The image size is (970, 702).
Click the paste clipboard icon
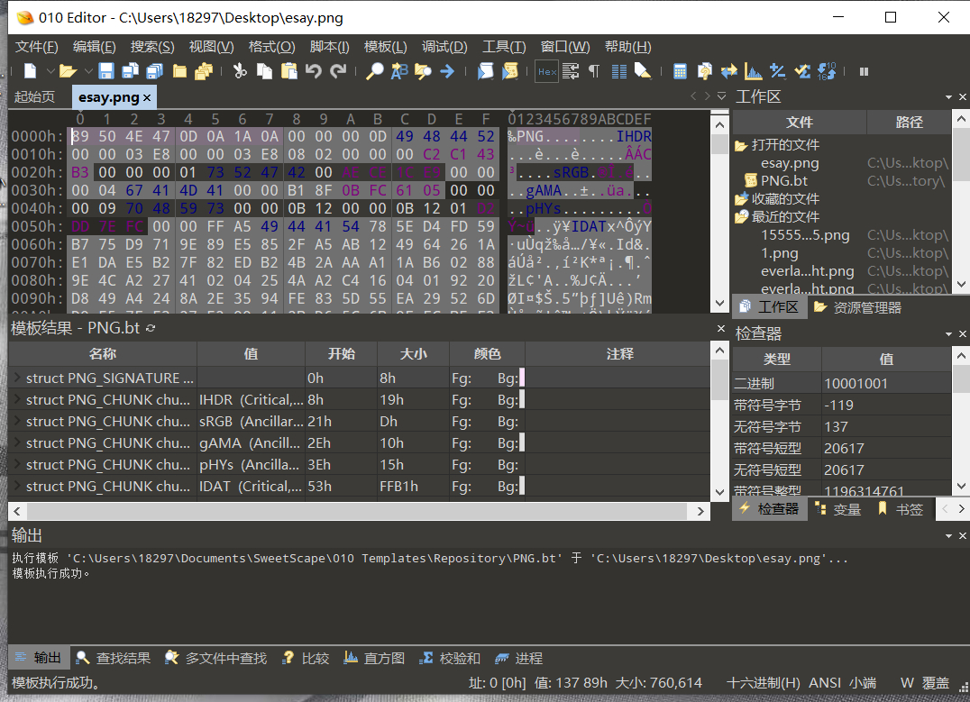(288, 71)
